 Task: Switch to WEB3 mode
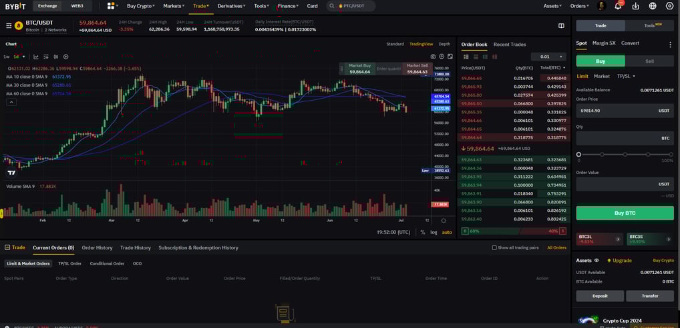tap(77, 6)
